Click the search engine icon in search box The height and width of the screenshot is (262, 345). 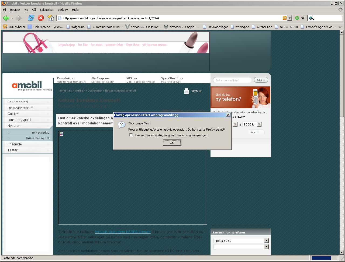[x=311, y=18]
